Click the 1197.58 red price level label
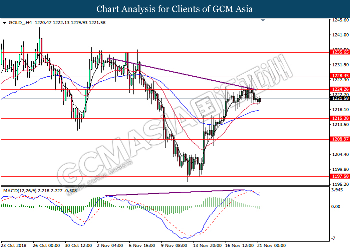The image size is (350, 250). coord(340,176)
